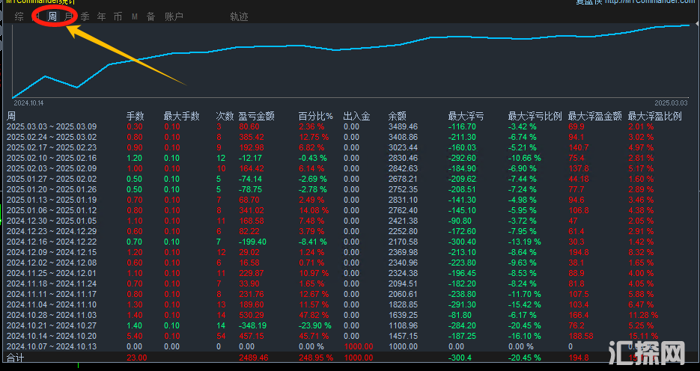Switch to the 账户 account tab
The width and height of the screenshot is (700, 371).
(x=174, y=16)
